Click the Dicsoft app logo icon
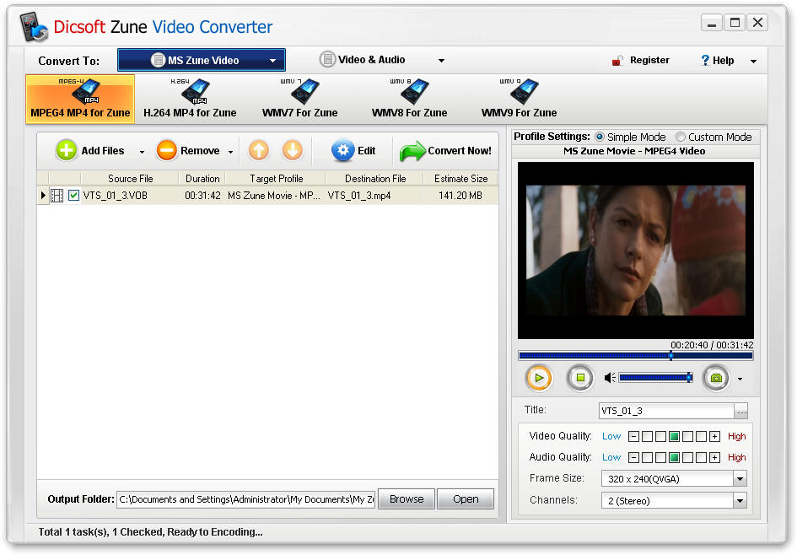The image size is (797, 555). coord(34,27)
